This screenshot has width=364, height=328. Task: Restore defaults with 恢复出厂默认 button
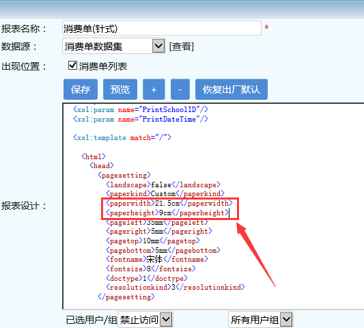[x=232, y=90]
